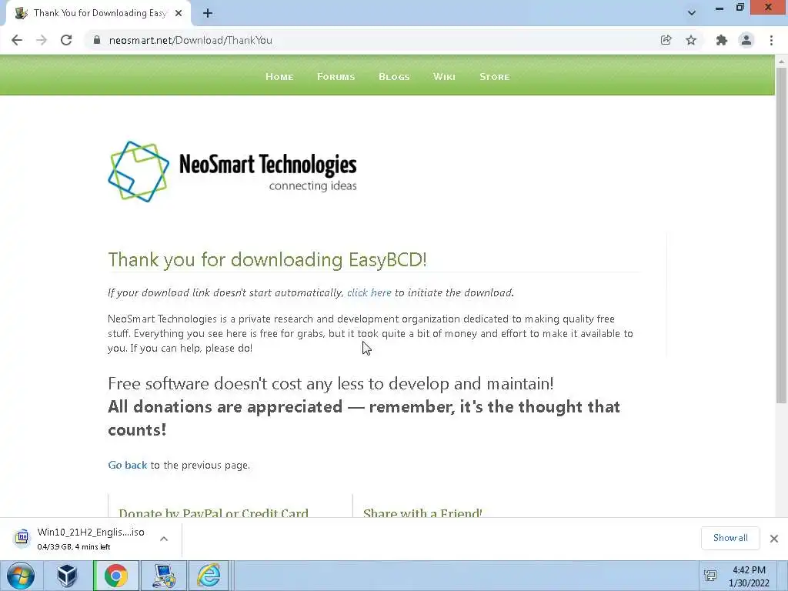Follow the 'Go back' link

click(x=128, y=465)
